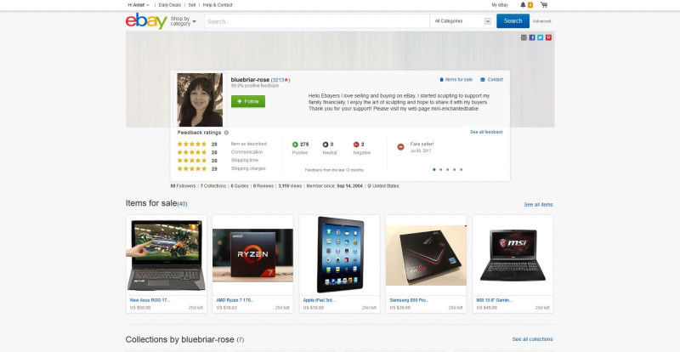Expand the Hi user account menu
This screenshot has width=680, height=352.
(x=139, y=5)
